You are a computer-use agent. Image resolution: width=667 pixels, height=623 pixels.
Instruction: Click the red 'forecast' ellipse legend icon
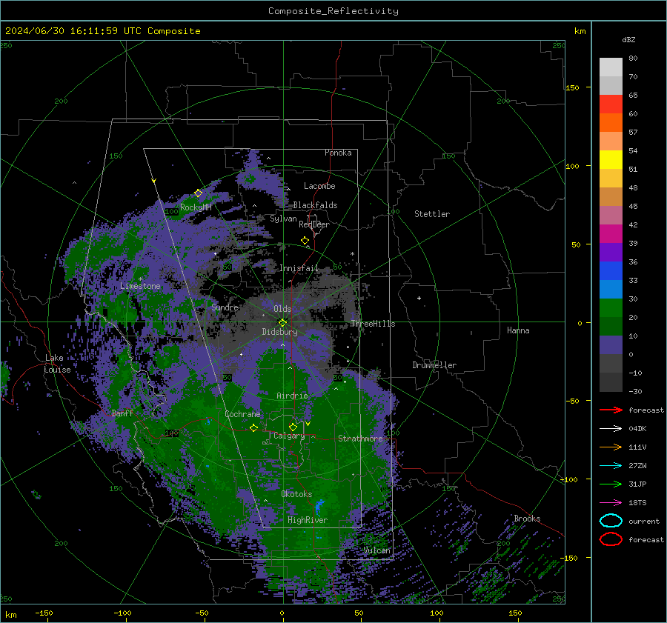(x=611, y=539)
